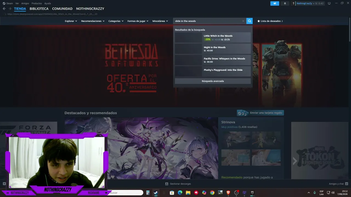Open Microsoft Store from the taskbar

172,193
